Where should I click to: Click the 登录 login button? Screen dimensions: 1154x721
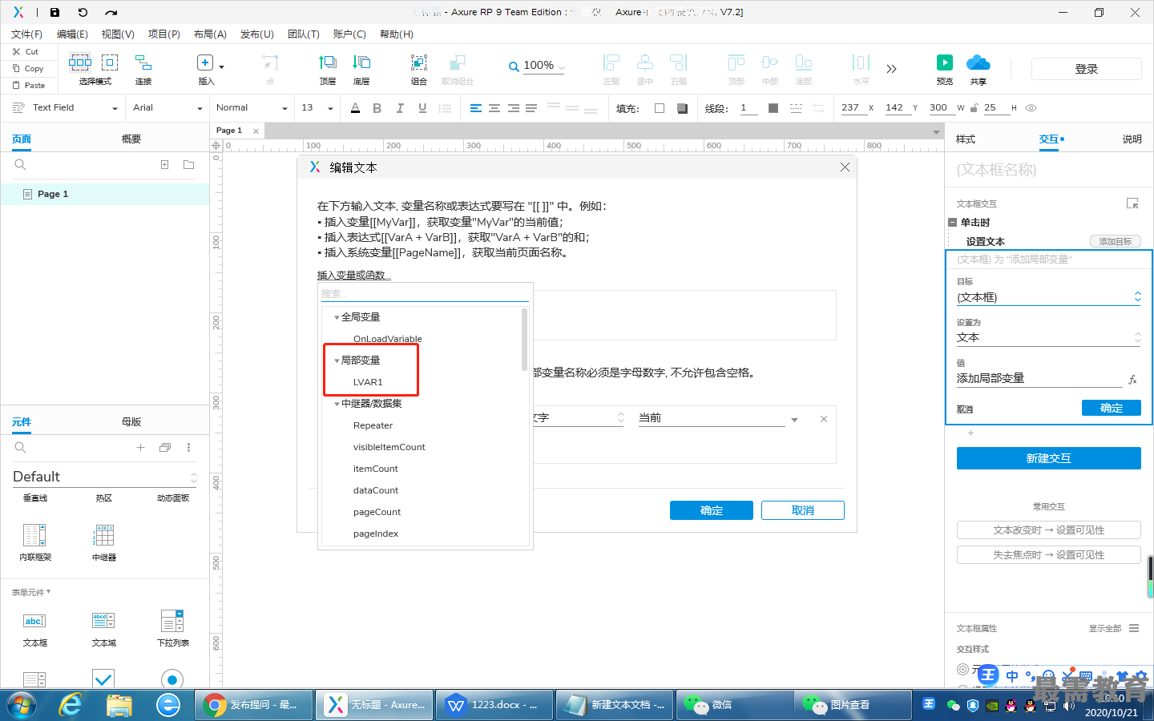tap(1087, 69)
